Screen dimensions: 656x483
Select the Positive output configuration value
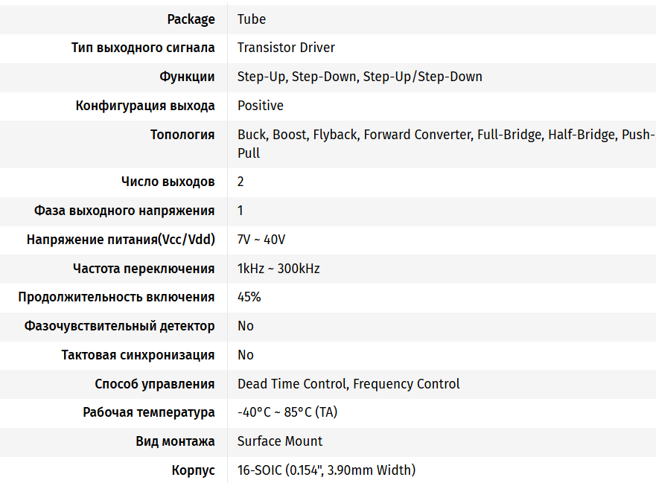[x=261, y=106]
